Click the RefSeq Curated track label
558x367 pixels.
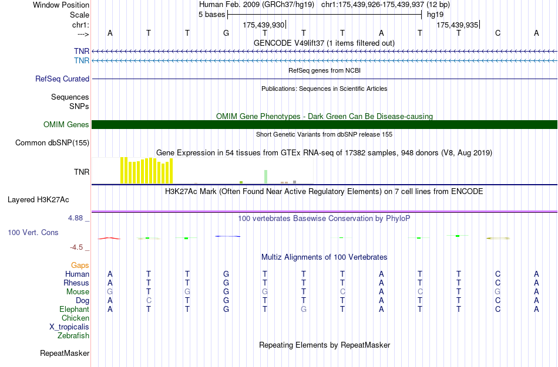point(62,79)
